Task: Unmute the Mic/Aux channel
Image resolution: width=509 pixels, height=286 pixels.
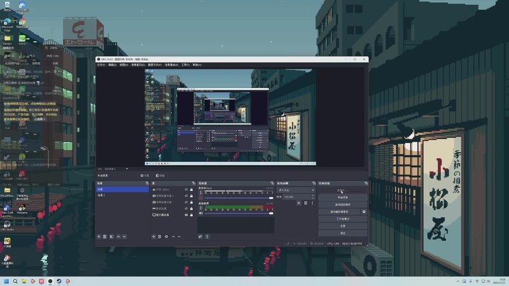Action: click(200, 198)
